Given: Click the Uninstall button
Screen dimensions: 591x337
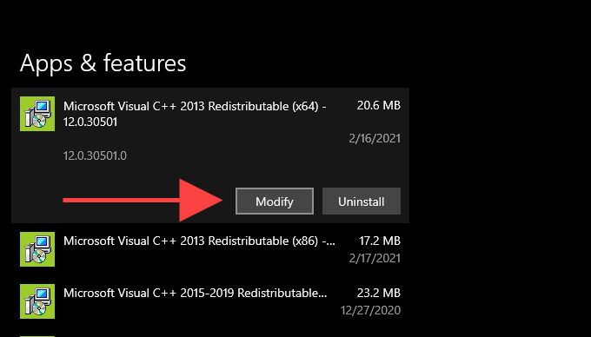Looking at the screenshot, I should 361,201.
